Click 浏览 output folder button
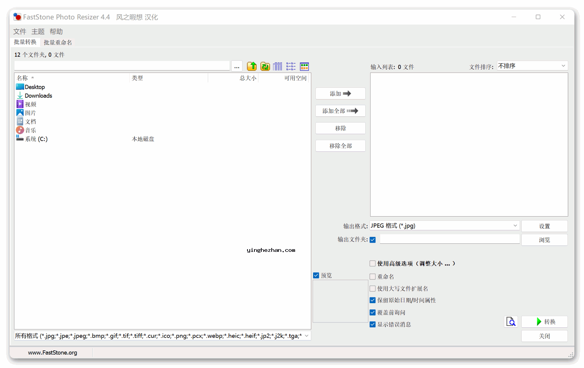The height and width of the screenshot is (368, 584). (544, 240)
